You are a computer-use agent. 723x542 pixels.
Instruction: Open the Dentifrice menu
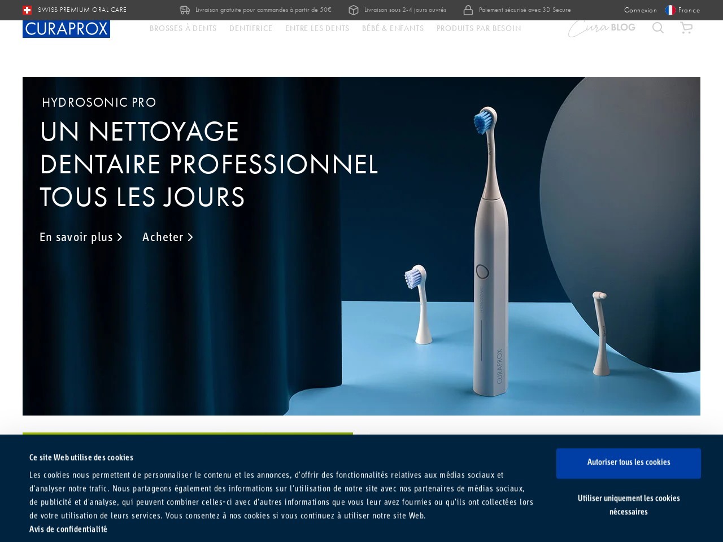pos(251,28)
